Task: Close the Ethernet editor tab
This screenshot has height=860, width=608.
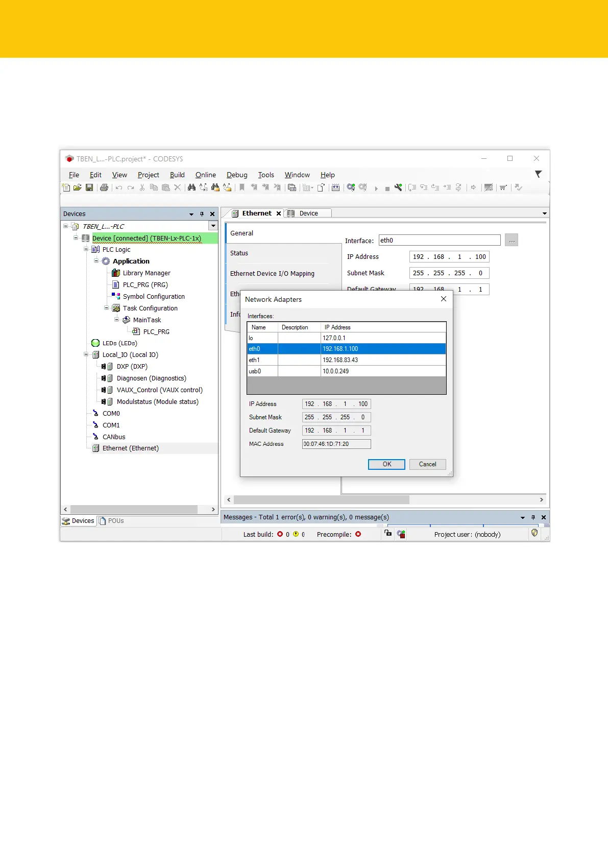Action: click(279, 213)
